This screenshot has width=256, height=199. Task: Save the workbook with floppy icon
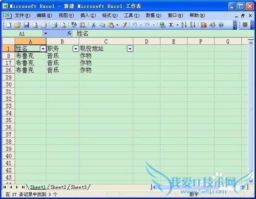coord(26,25)
